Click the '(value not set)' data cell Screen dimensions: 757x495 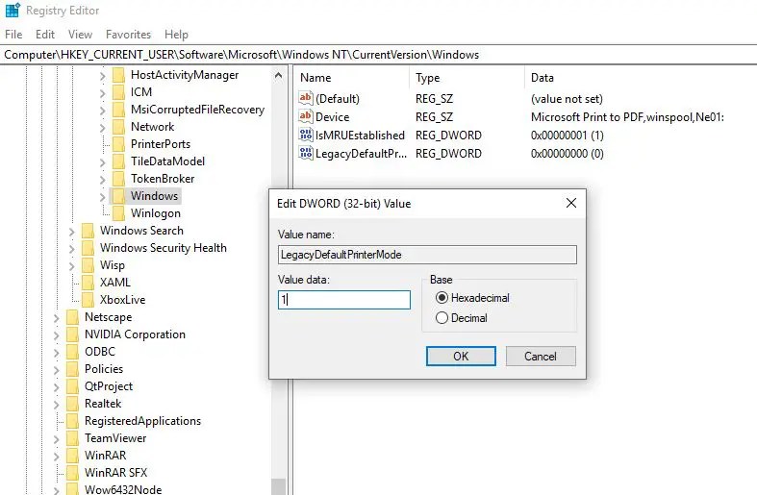(567, 98)
